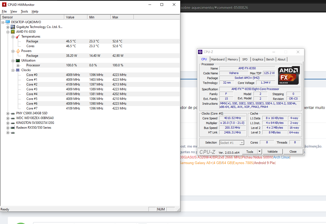Expand the PNY CS900 240GB SSD node
This screenshot has width=326, height=224.
(8, 113)
